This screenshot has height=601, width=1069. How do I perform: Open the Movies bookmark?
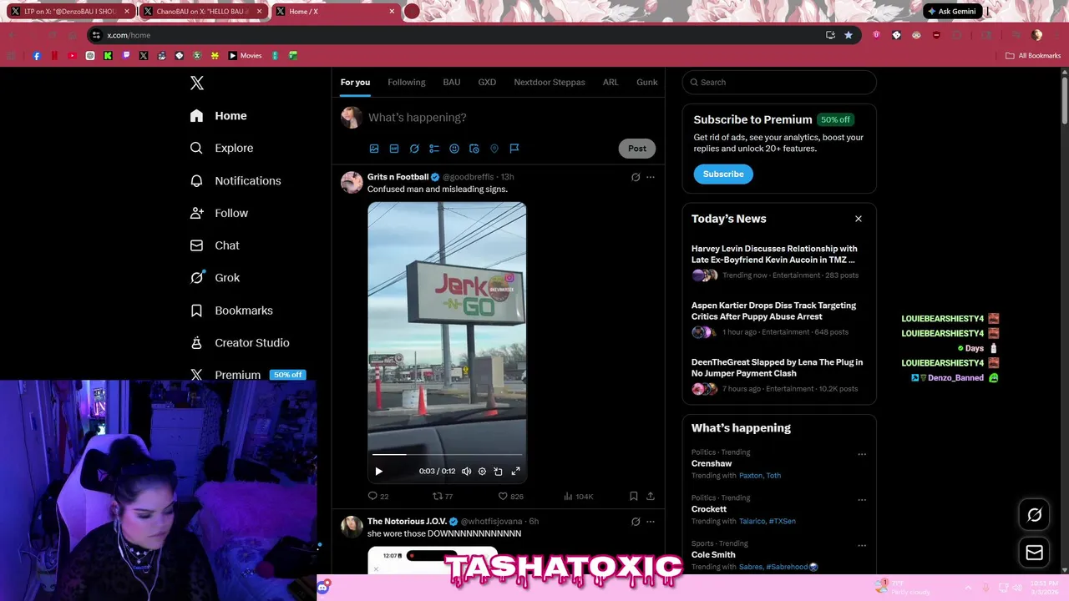point(246,56)
